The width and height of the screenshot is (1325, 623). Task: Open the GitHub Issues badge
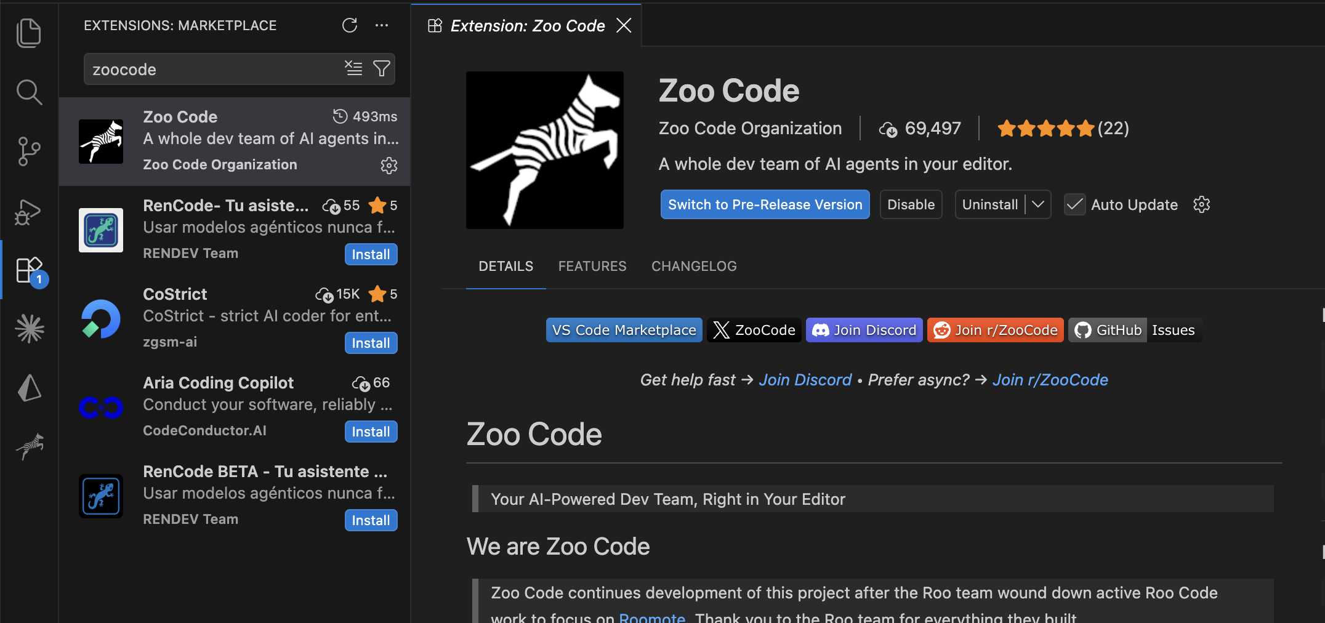(1135, 330)
